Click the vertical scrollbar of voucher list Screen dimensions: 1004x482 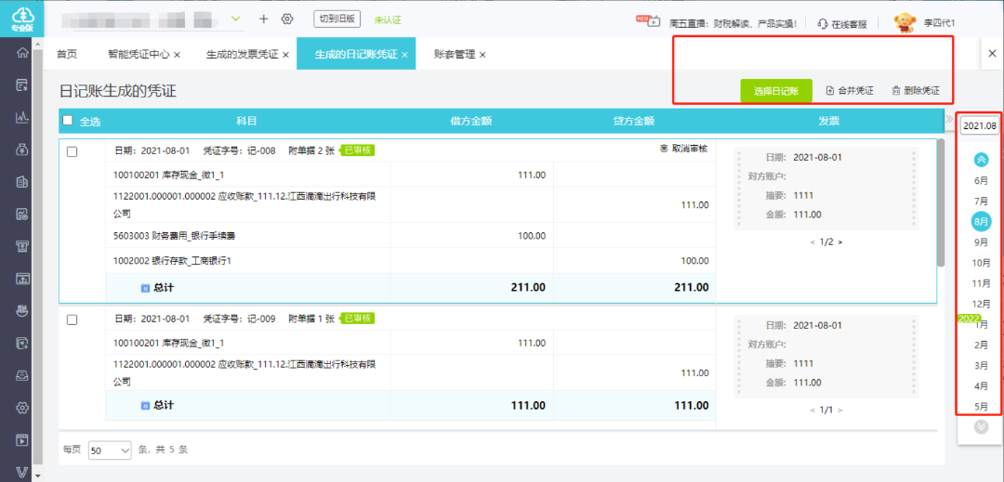point(940,202)
